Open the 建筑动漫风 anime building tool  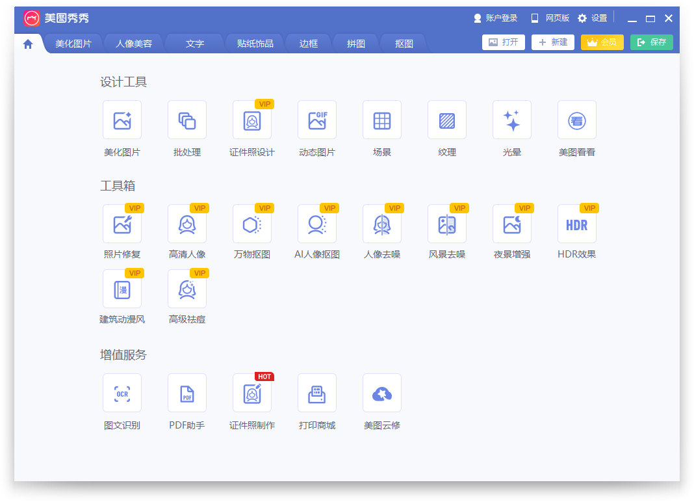tap(122, 289)
